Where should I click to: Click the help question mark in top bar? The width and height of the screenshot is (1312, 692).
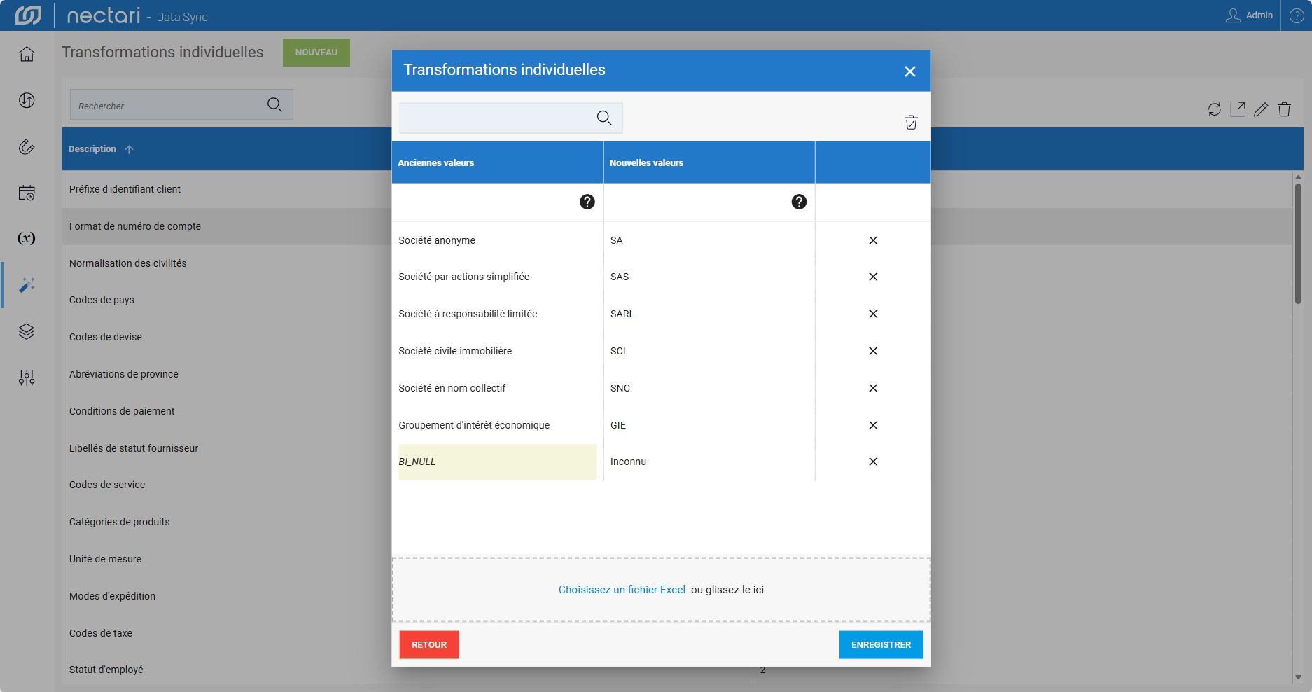(1297, 15)
